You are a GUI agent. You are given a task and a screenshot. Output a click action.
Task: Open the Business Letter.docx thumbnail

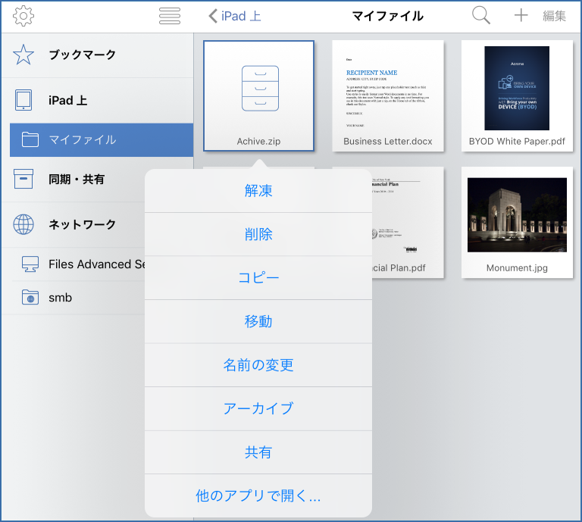pos(388,95)
